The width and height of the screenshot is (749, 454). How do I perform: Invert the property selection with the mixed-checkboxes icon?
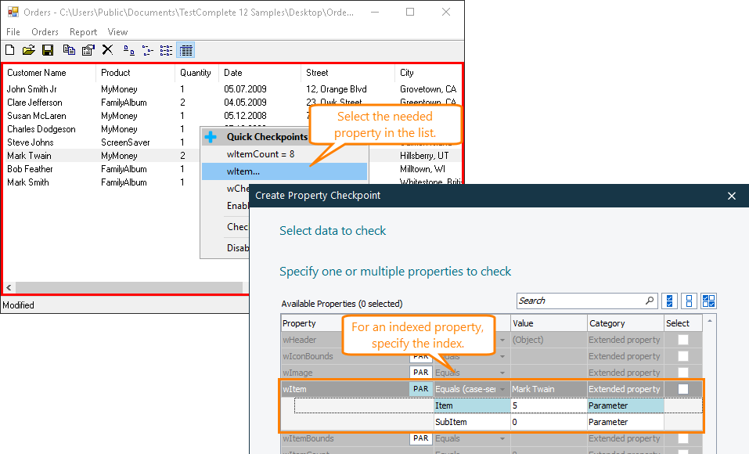(708, 301)
